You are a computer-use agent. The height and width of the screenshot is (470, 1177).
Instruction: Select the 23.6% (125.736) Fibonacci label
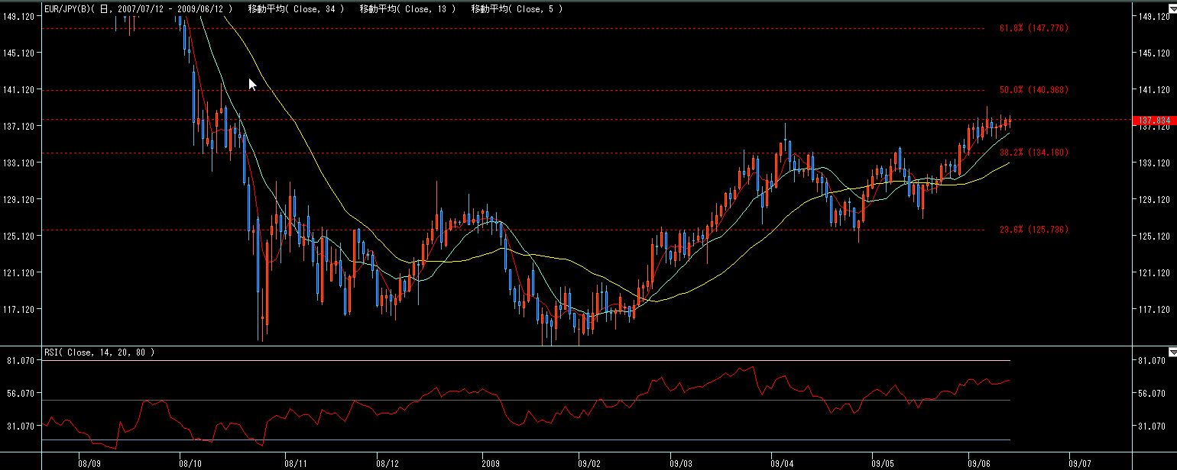[1033, 230]
